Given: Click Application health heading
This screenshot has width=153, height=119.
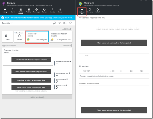Looking at the screenshot, I should click(x=9, y=46).
